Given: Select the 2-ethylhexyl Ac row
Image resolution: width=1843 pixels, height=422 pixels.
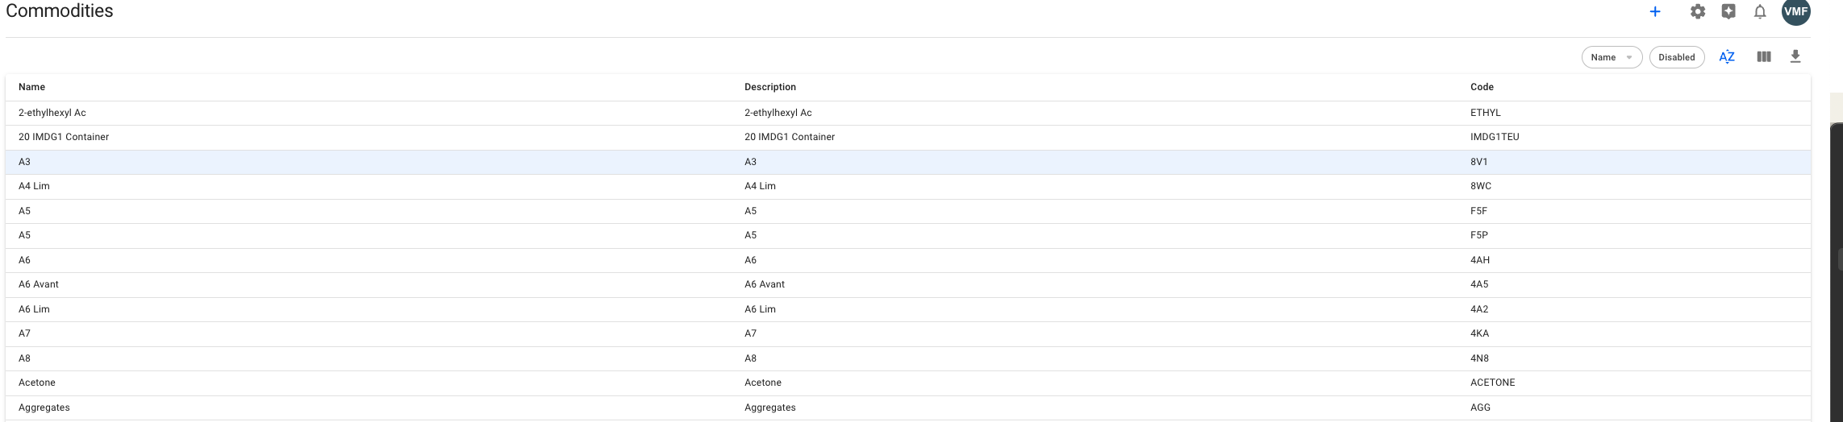Looking at the screenshot, I should 52,113.
